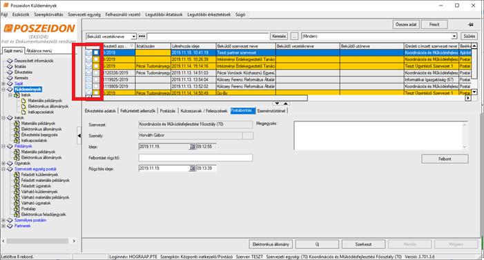Click the Keresés tree icon in sidebar

(x=10, y=78)
